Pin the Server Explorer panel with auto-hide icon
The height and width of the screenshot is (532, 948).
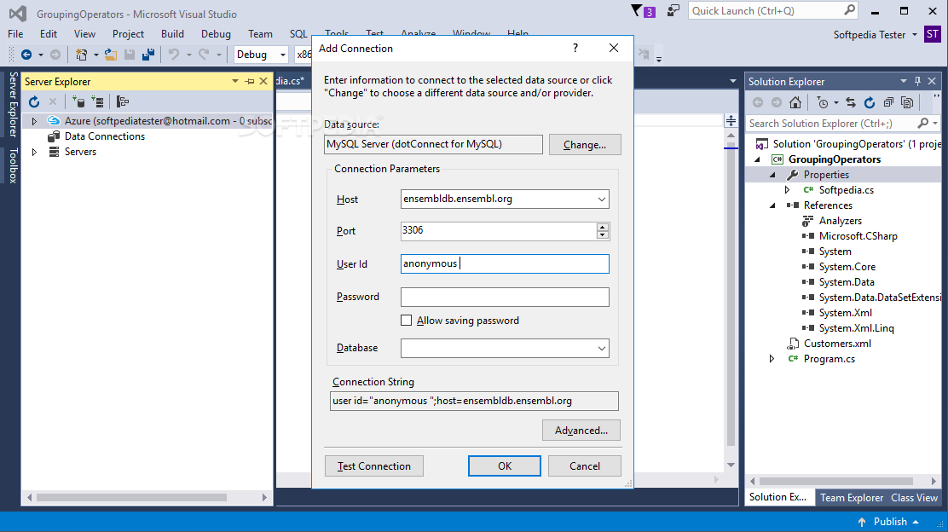pos(250,81)
